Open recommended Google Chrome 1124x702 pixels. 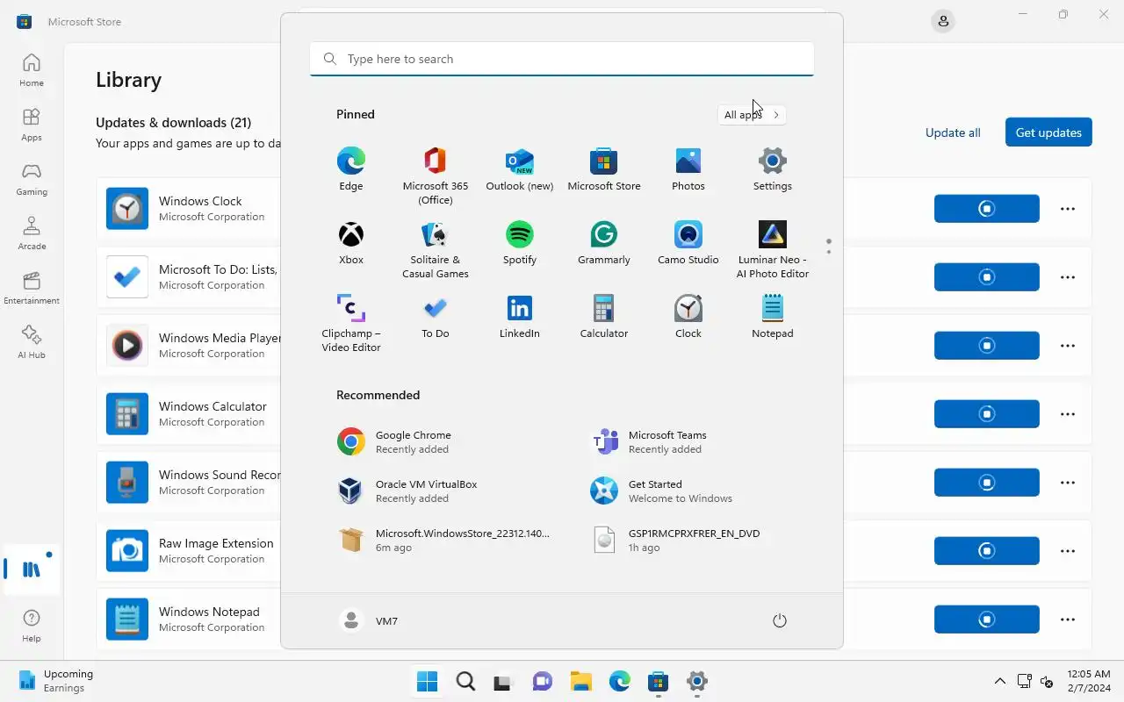point(436,442)
